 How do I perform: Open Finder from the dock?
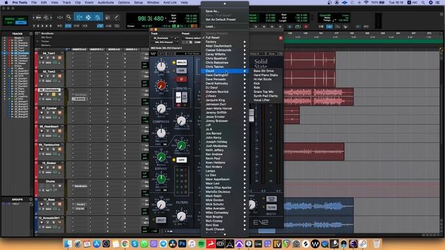pyautogui.click(x=68, y=244)
